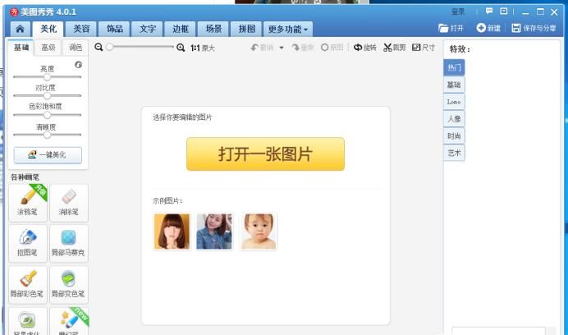Viewport: 568px width, 335px height.
Task: Select the magic wand brush marked new
Action: coord(69,322)
